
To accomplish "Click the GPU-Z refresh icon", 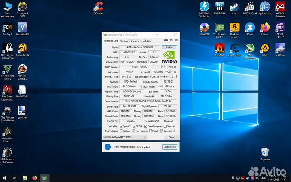I will [171, 40].
